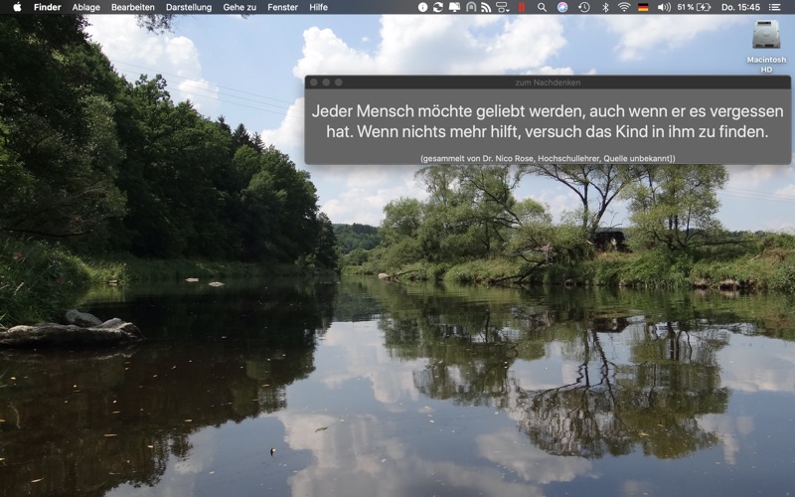Close the zum Nachdenken window

(314, 83)
